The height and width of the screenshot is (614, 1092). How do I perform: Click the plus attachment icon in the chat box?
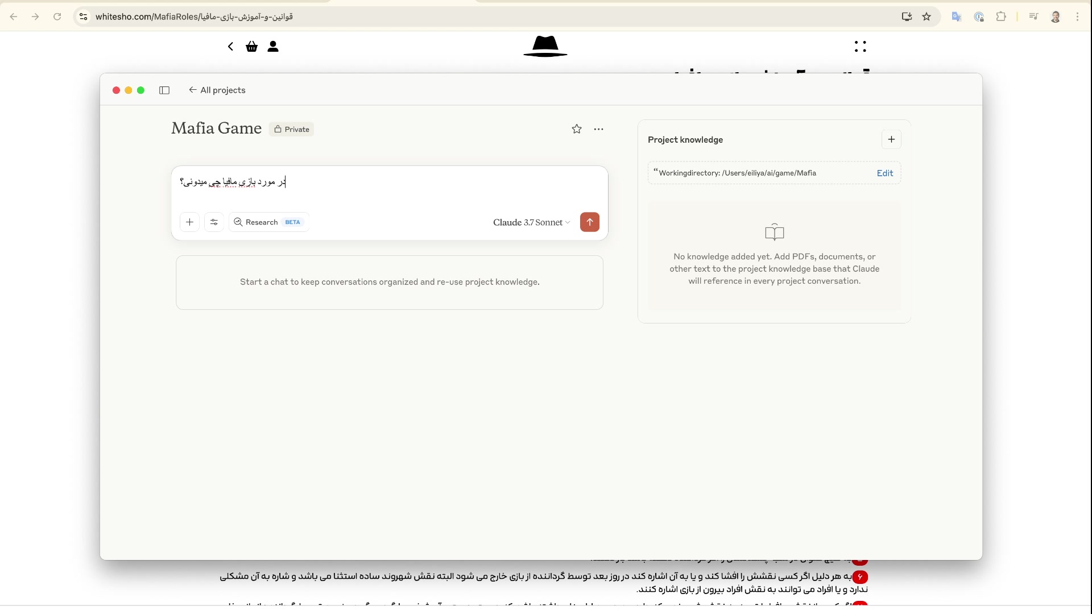pos(189,222)
